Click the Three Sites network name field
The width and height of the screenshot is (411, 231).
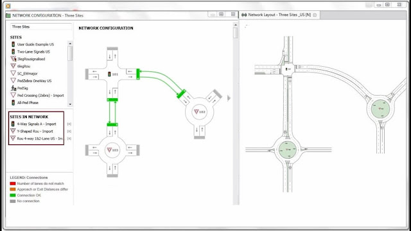pos(41,27)
